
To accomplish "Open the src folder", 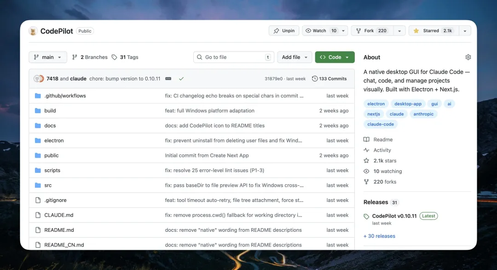I will point(48,185).
